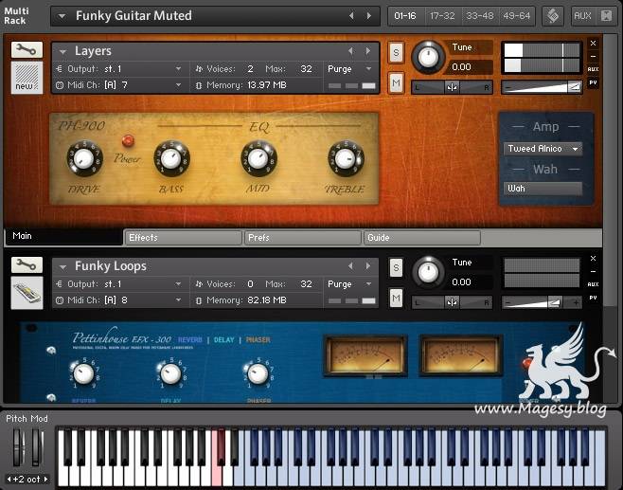Click the pan slider on Layers
623x490 pixels.
pos(452,87)
